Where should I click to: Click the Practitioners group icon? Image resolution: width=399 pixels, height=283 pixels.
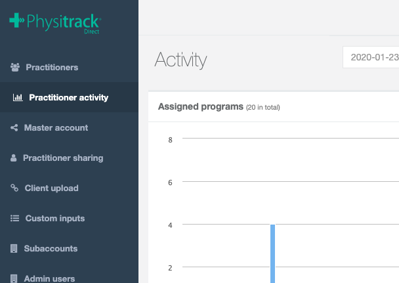click(15, 67)
